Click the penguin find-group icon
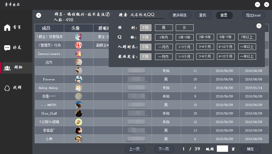This screenshot has height=154, width=272. point(7,88)
